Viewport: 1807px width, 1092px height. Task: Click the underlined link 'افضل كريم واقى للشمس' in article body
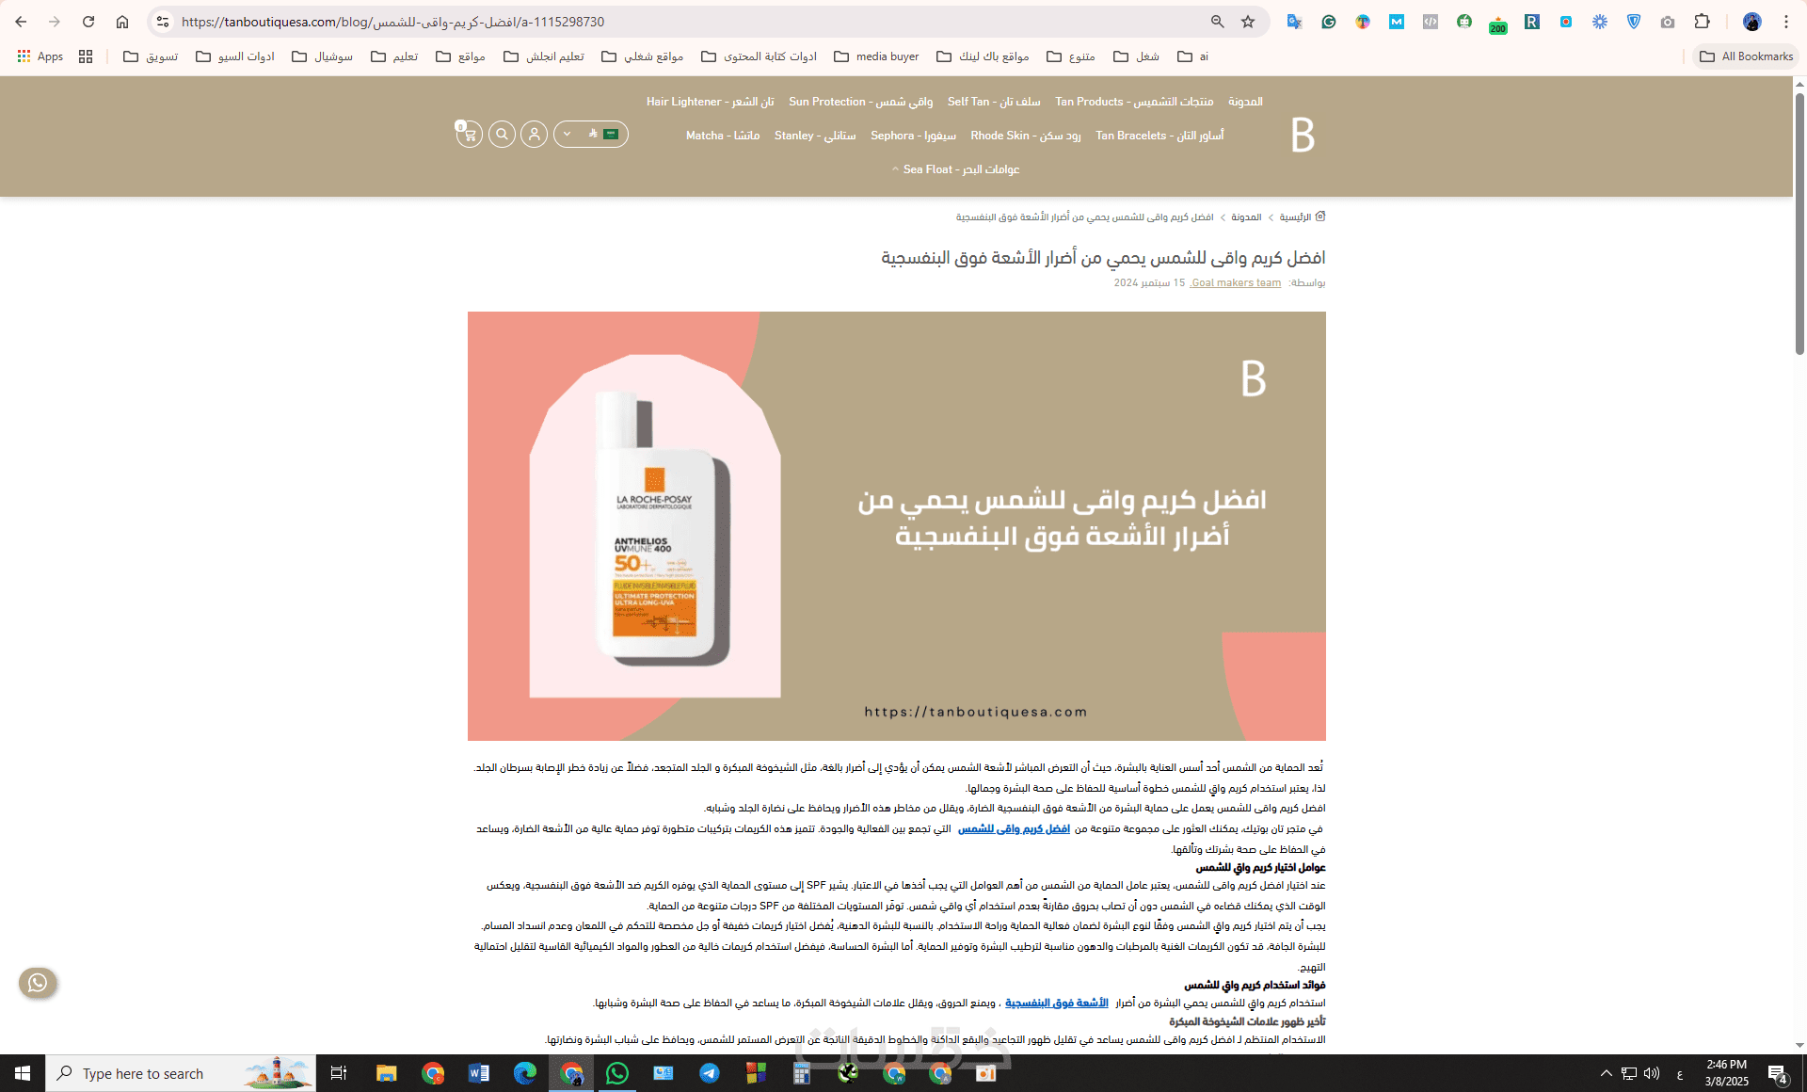coord(1014,828)
